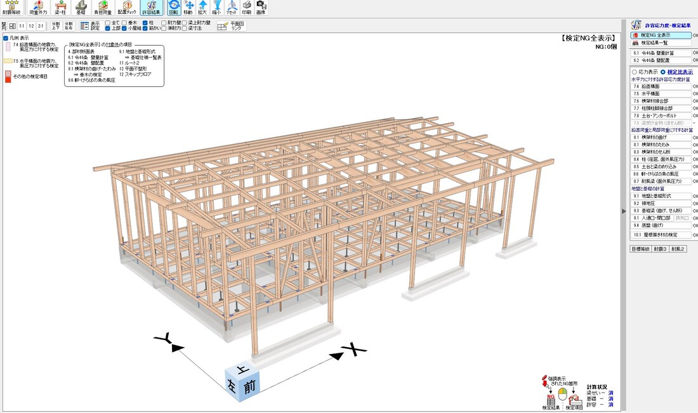698x413 pixels.
Task: Enable the 梁寸法 checkbox
Action: [x=184, y=28]
